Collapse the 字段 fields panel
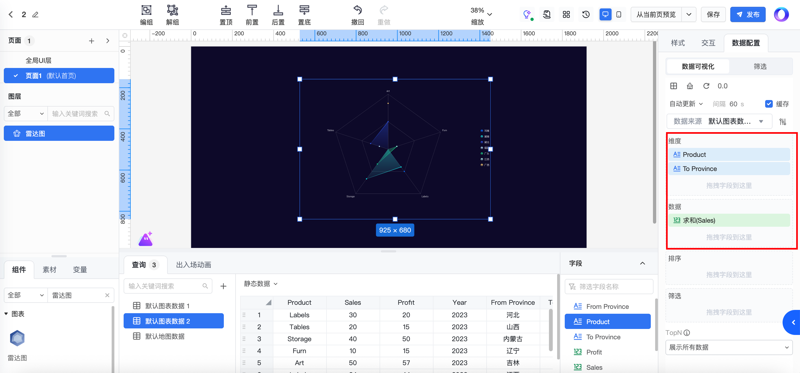This screenshot has width=800, height=373. (x=642, y=263)
